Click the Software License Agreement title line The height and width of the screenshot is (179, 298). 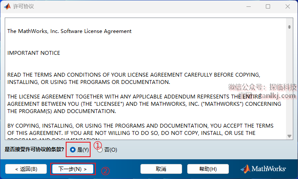click(69, 31)
